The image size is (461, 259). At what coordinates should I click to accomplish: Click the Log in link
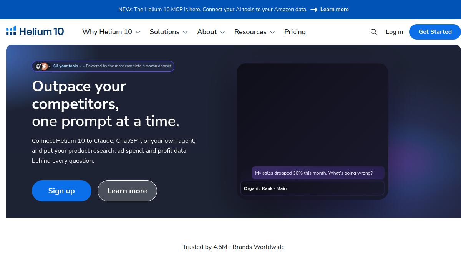point(395,32)
